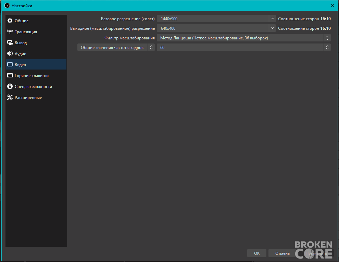The height and width of the screenshot is (262, 339).
Task: Expand the base resolution dropdown arrow
Action: (x=273, y=18)
